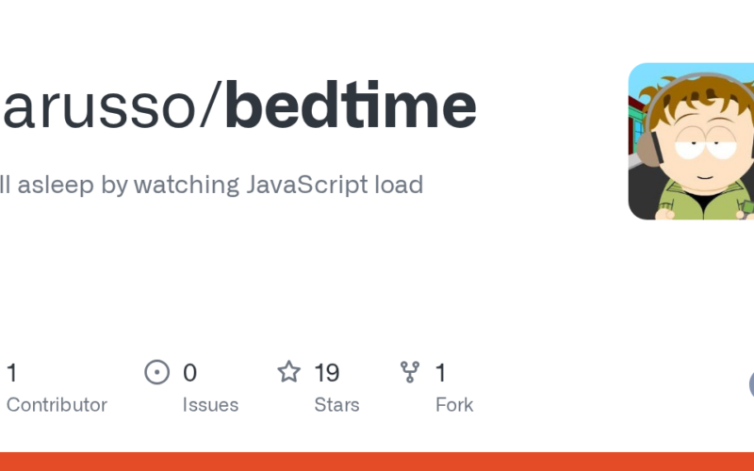
Task: Click the star count 19
Action: click(x=326, y=373)
